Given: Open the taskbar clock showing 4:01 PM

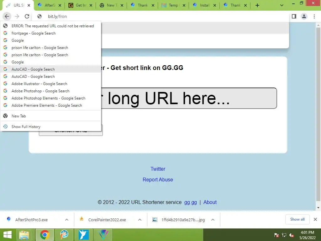Looking at the screenshot, I should 308,235.
